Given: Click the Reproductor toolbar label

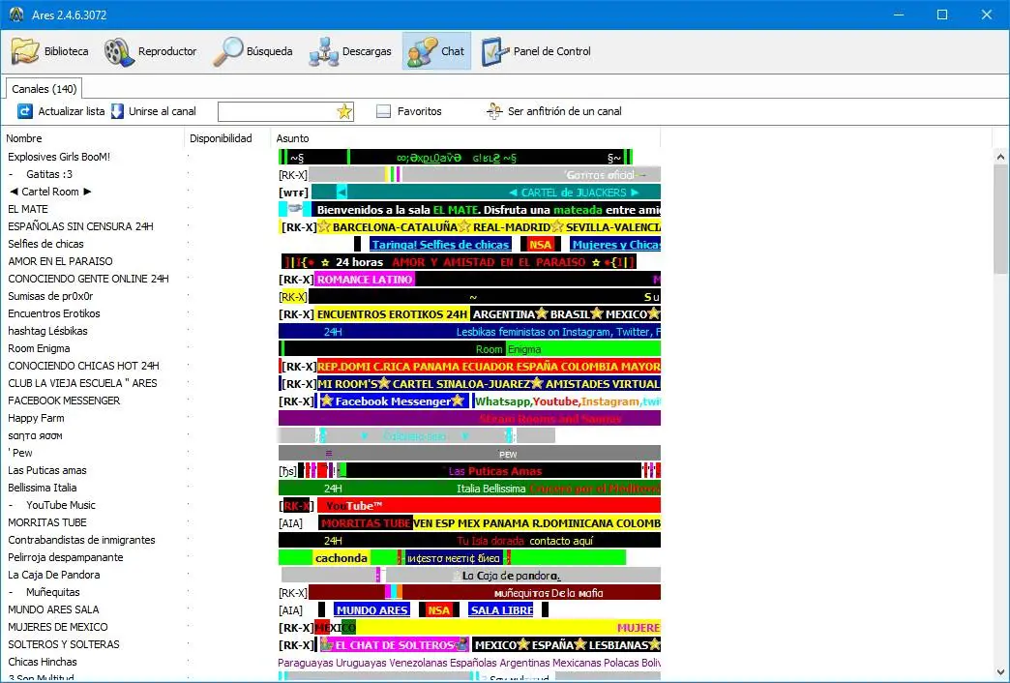Looking at the screenshot, I should coord(167,51).
